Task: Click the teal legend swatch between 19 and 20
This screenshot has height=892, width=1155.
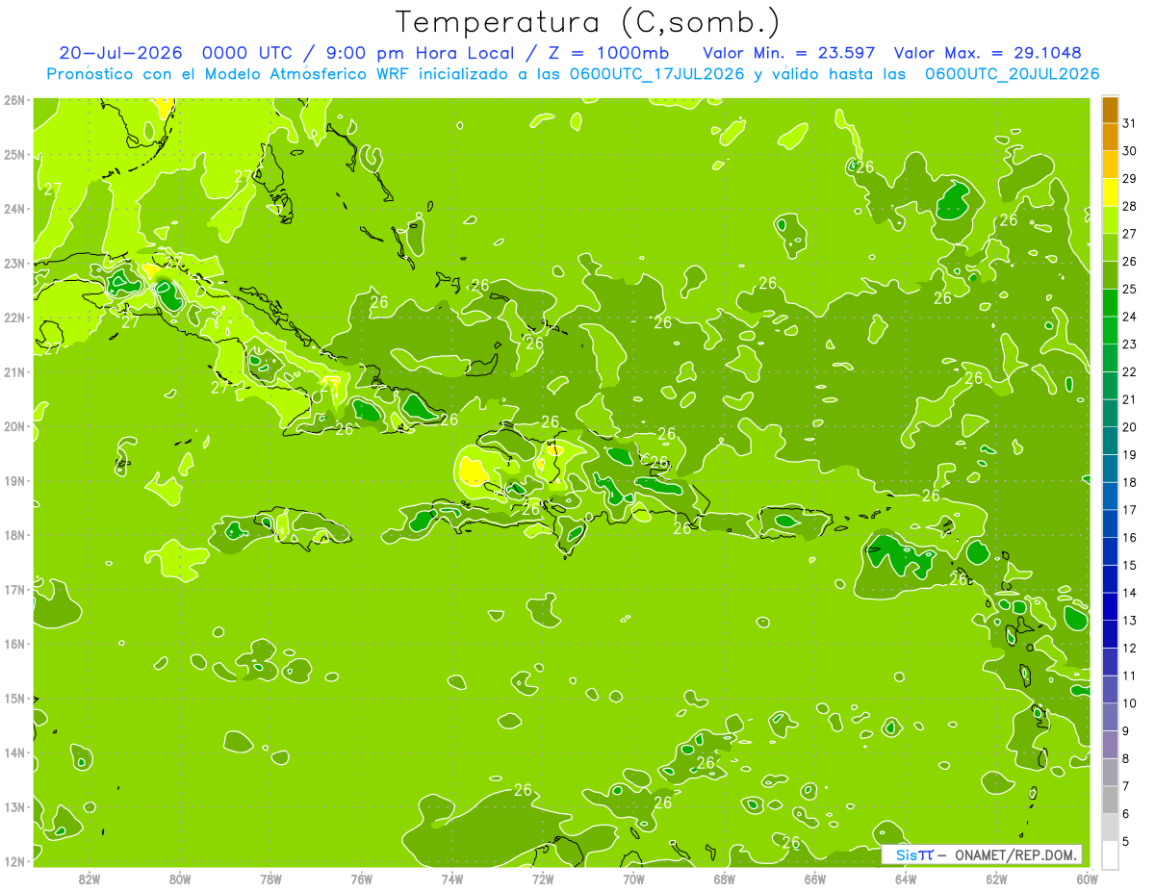Action: click(1110, 442)
